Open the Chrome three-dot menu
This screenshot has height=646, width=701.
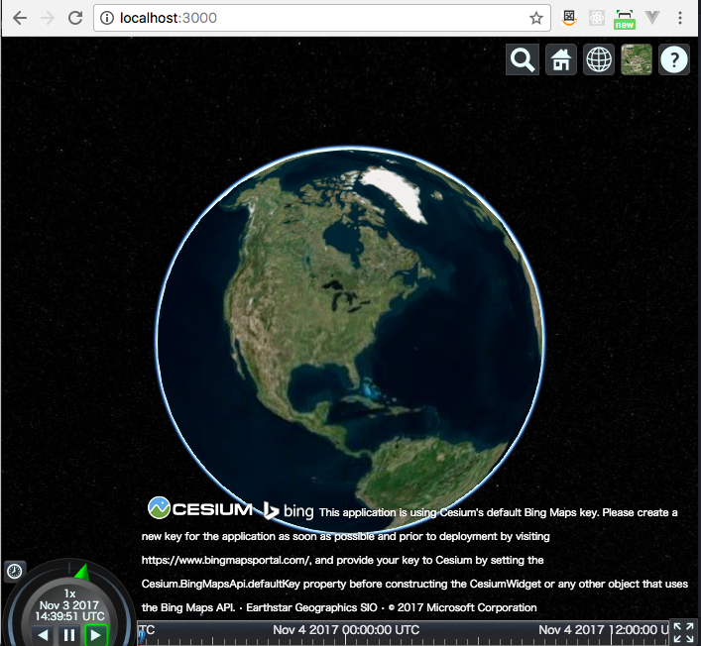(680, 18)
